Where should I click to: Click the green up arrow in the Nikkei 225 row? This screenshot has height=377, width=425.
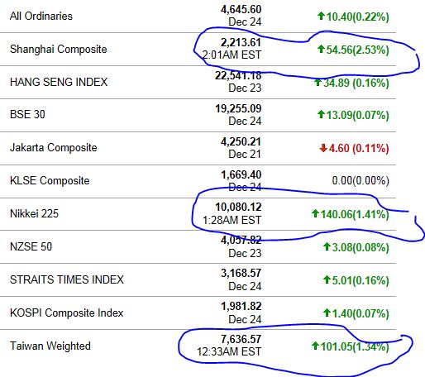pyautogui.click(x=315, y=213)
